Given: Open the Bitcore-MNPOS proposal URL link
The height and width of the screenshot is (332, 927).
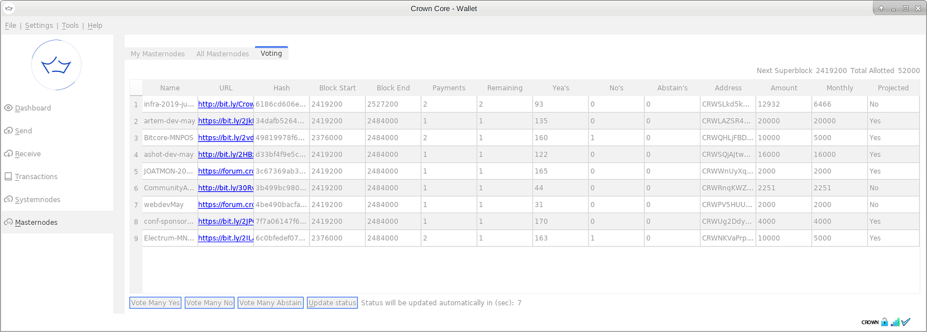Looking at the screenshot, I should (x=226, y=138).
